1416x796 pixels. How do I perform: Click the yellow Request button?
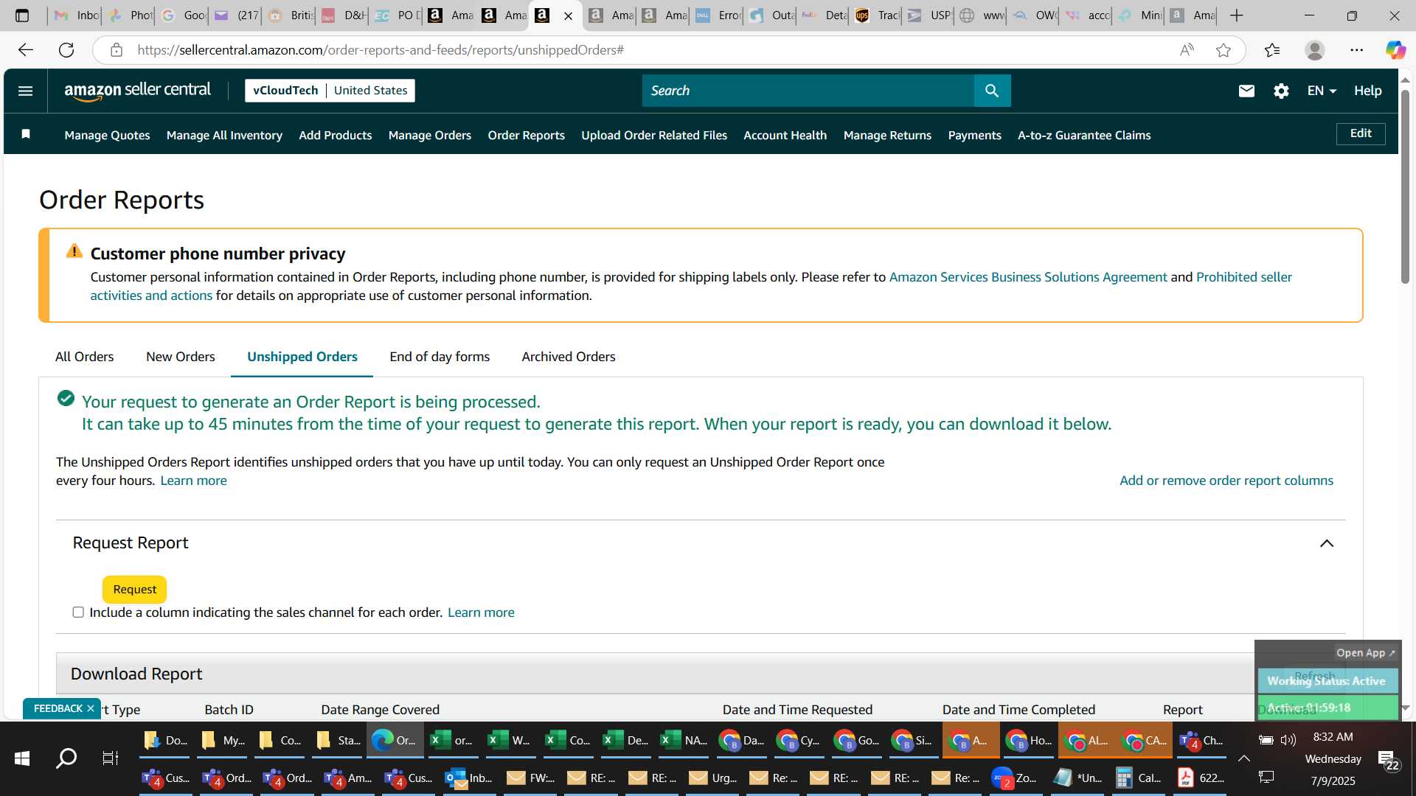(x=134, y=589)
